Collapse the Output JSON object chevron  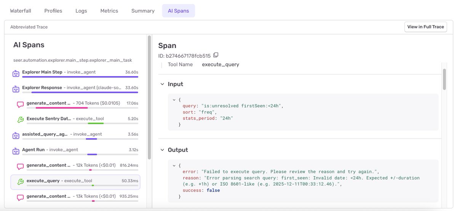pos(174,166)
